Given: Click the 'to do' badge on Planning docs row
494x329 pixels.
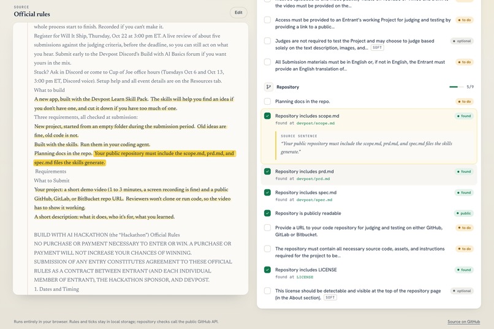Looking at the screenshot, I should (x=465, y=101).
